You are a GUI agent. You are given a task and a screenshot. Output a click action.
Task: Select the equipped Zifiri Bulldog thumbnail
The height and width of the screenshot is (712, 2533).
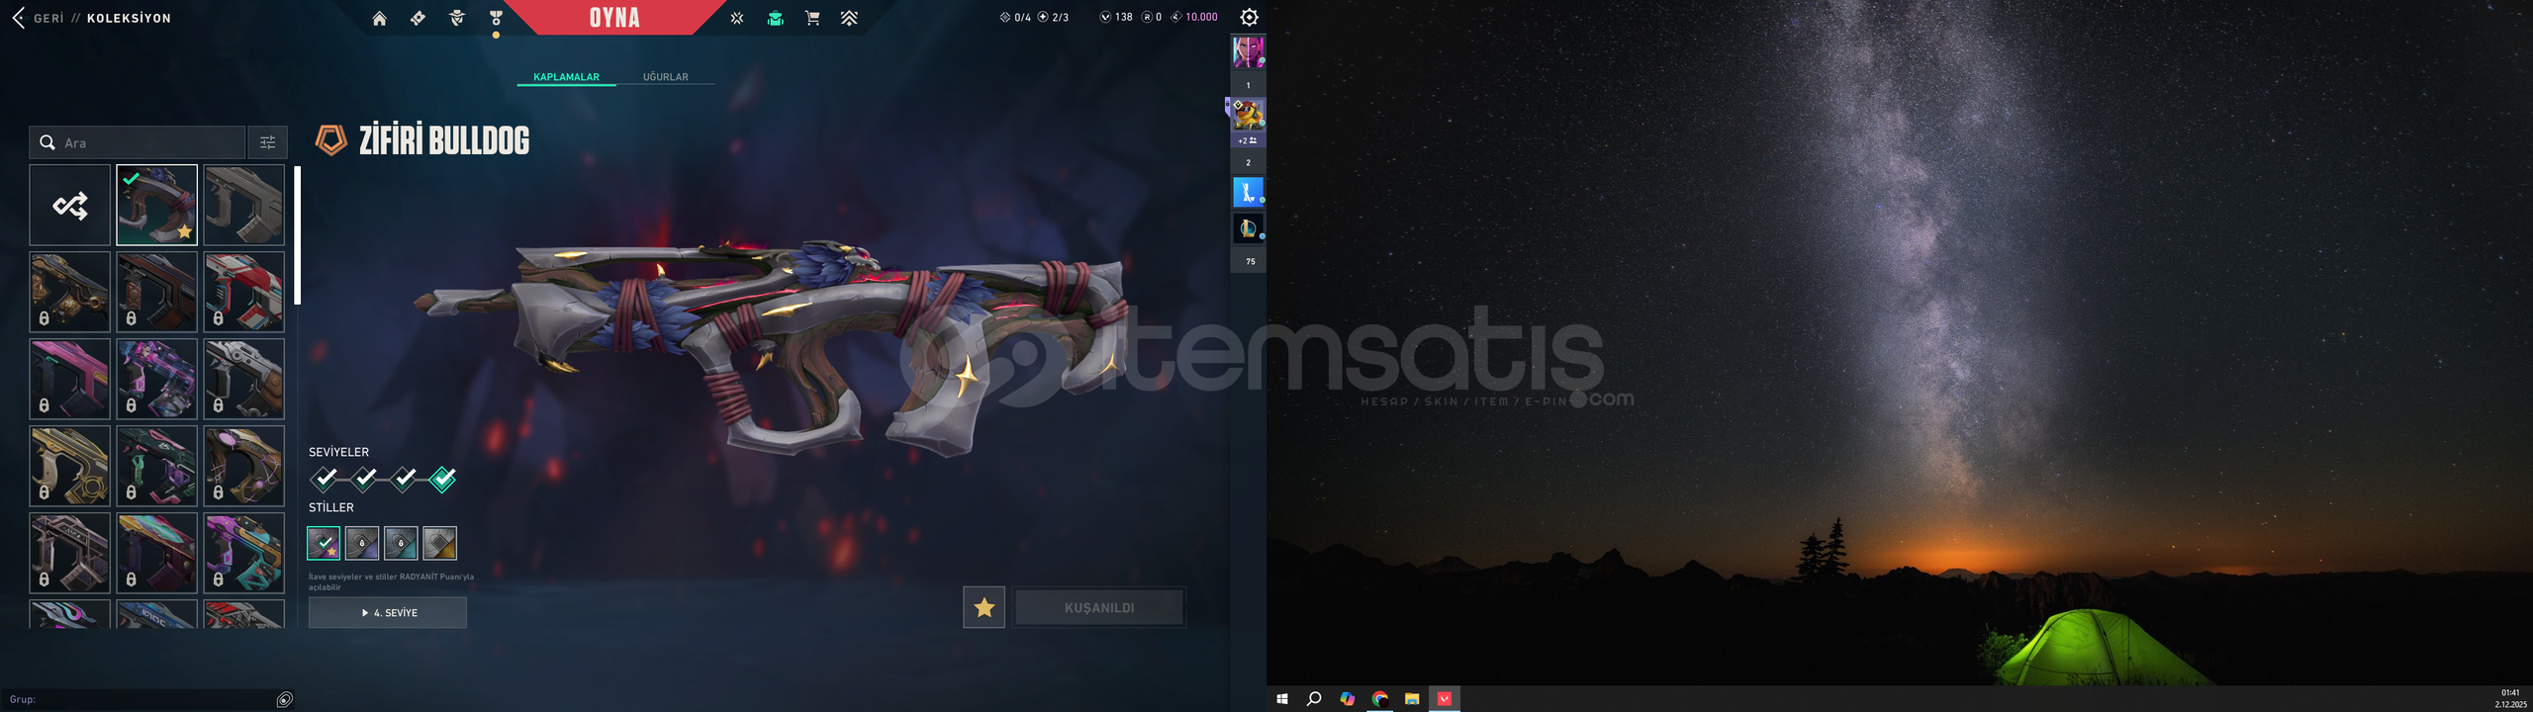click(157, 205)
